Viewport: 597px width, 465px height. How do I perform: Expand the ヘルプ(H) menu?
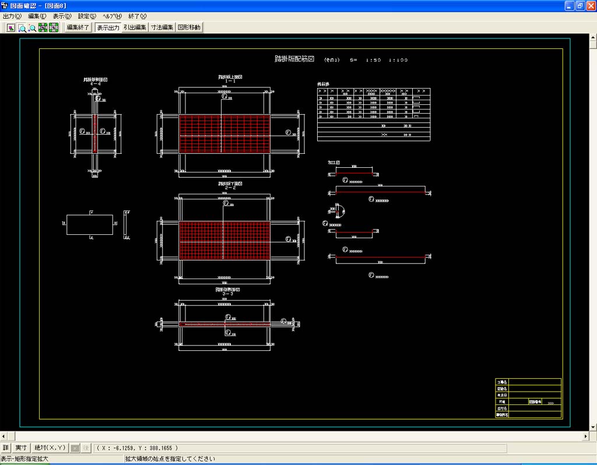(113, 16)
